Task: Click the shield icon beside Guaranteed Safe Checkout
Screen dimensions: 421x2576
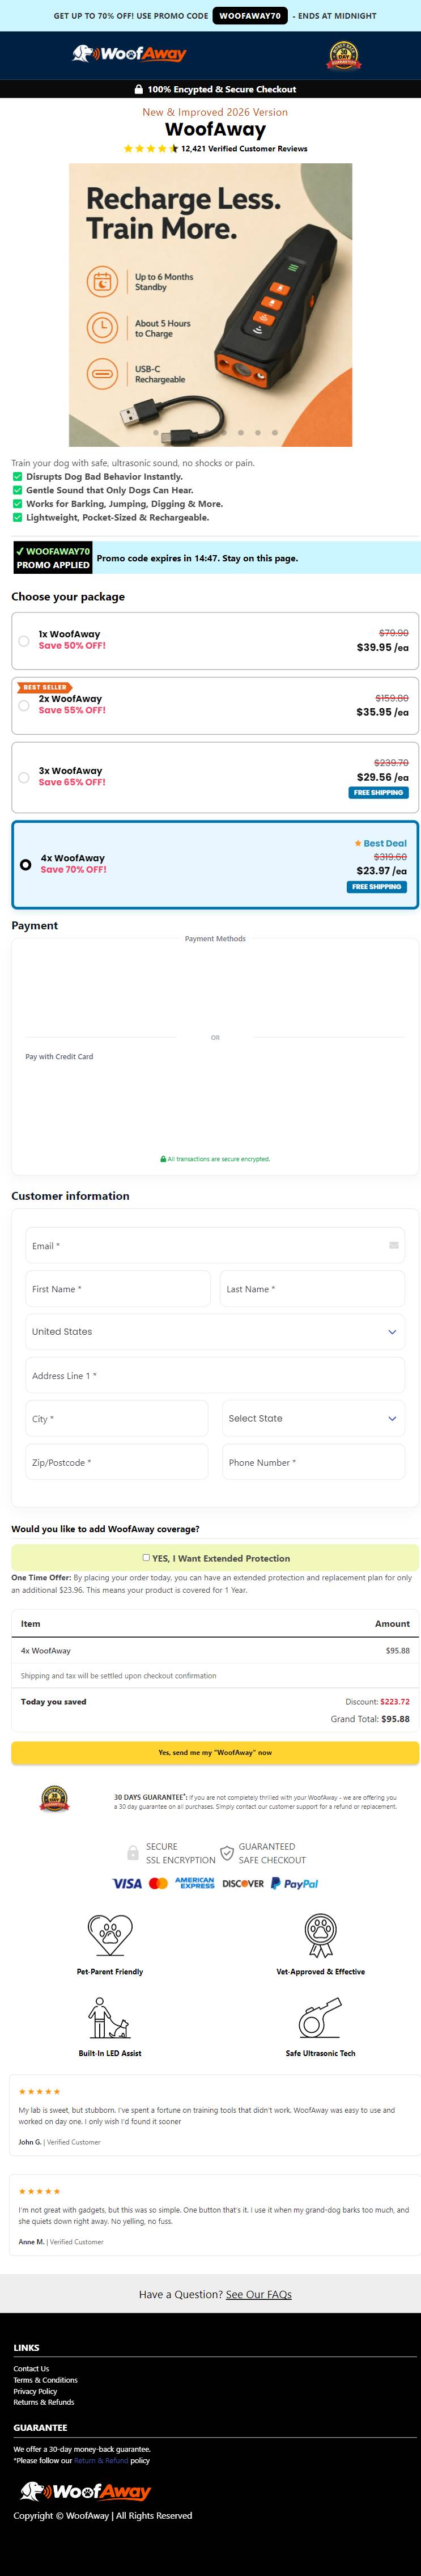Action: tap(227, 1853)
